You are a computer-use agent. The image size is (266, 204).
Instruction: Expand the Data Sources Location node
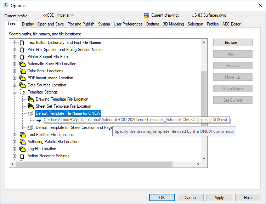click(14, 85)
